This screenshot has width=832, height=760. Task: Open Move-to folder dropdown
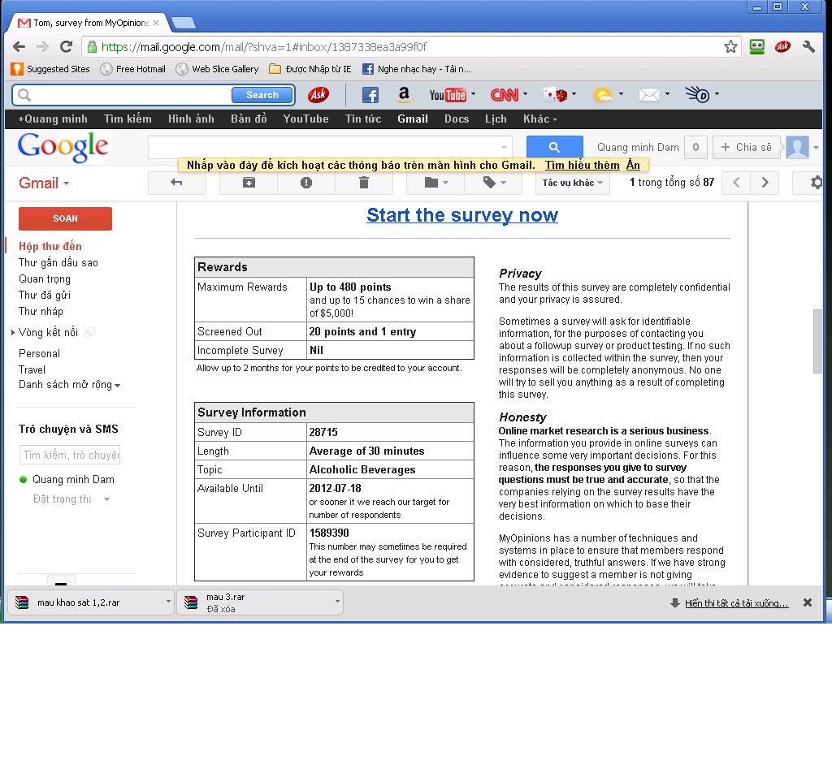435,183
